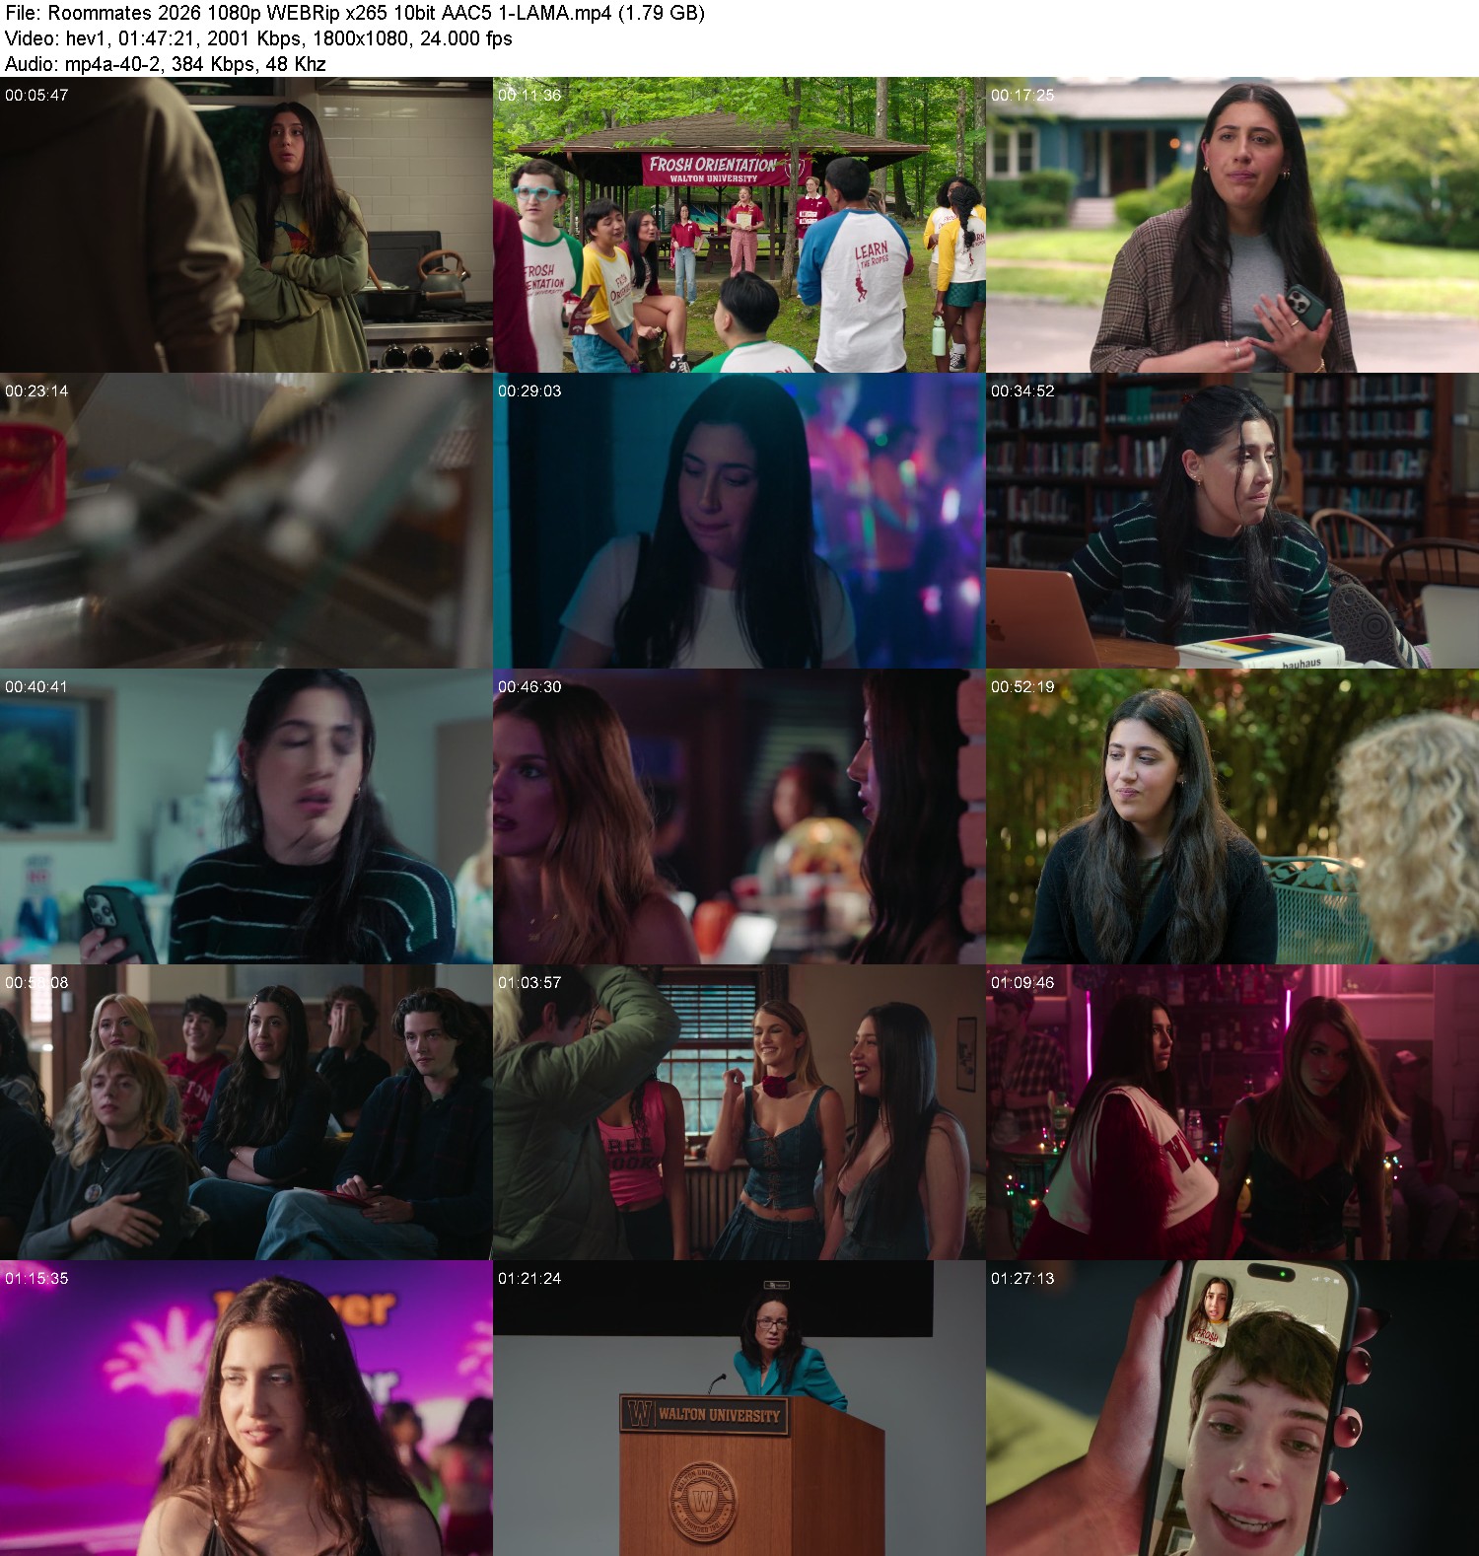1479x1556 pixels.
Task: Open the Walton University podium thumbnail at 01:21:24
Action: (739, 1408)
